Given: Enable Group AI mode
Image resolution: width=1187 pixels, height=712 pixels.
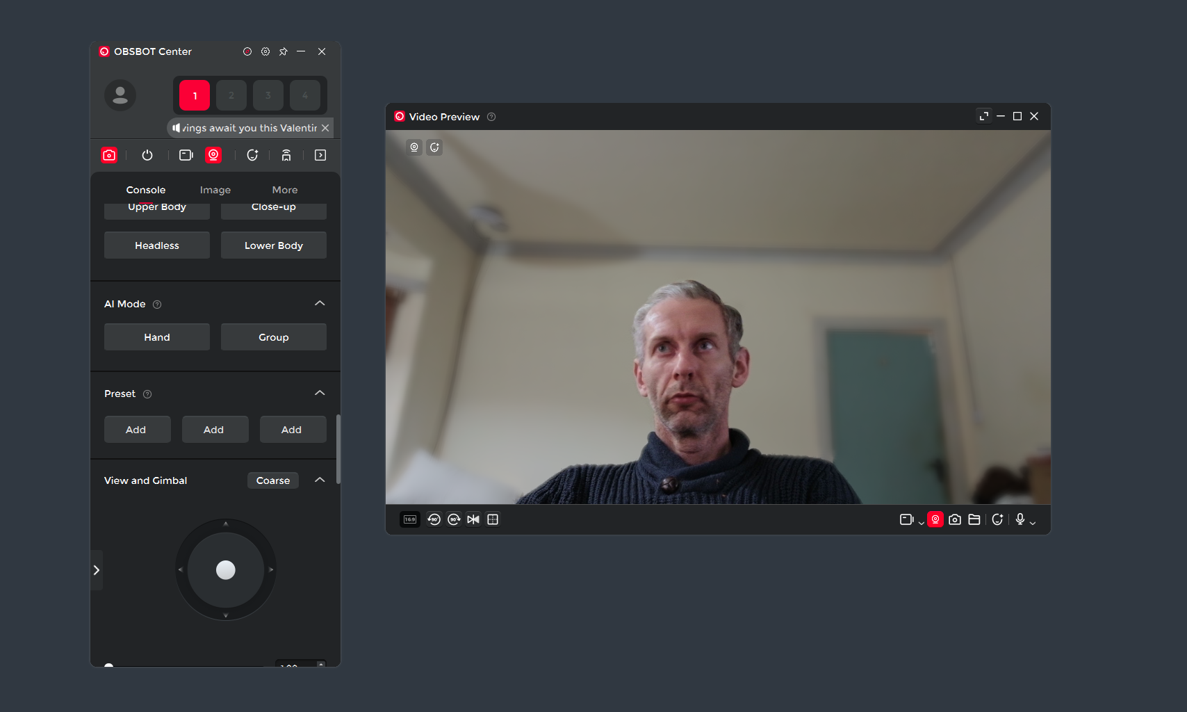Looking at the screenshot, I should point(274,337).
